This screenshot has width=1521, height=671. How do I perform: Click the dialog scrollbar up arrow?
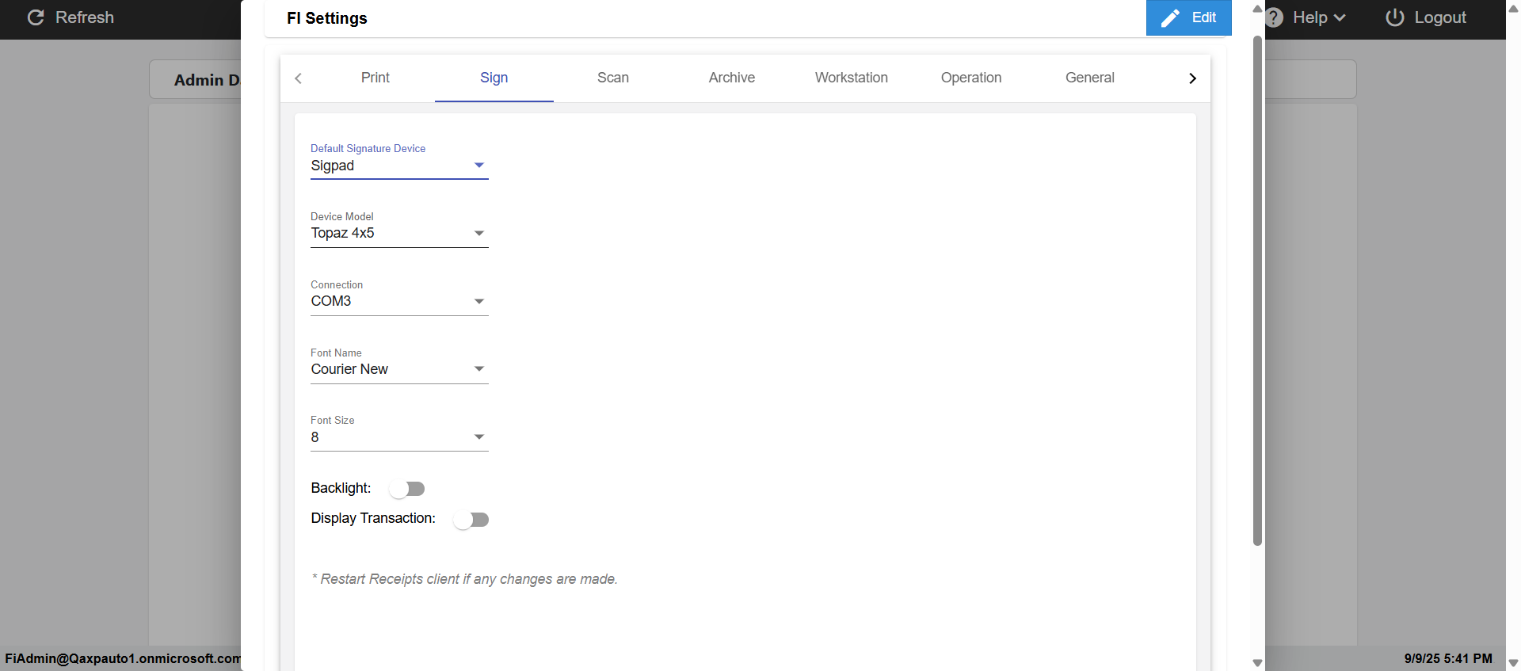[1257, 9]
